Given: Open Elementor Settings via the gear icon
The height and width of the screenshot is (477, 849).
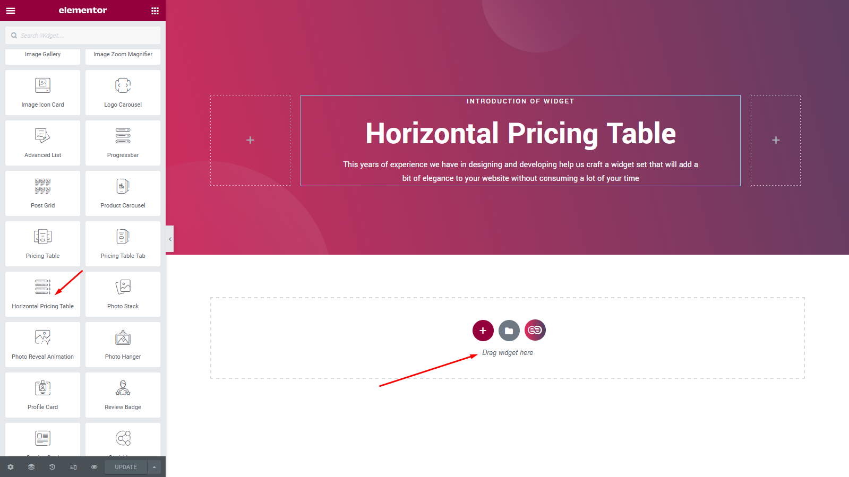Looking at the screenshot, I should tap(10, 467).
